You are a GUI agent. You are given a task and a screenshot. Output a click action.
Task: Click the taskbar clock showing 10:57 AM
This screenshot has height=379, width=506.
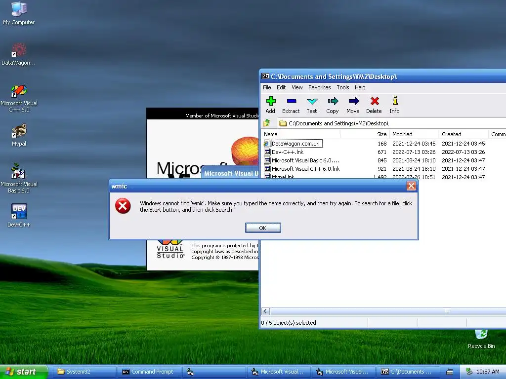[x=488, y=372]
